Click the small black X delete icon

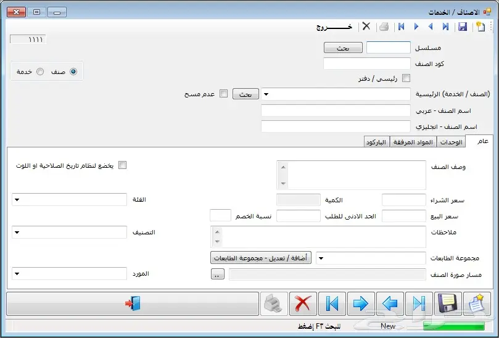point(366,26)
